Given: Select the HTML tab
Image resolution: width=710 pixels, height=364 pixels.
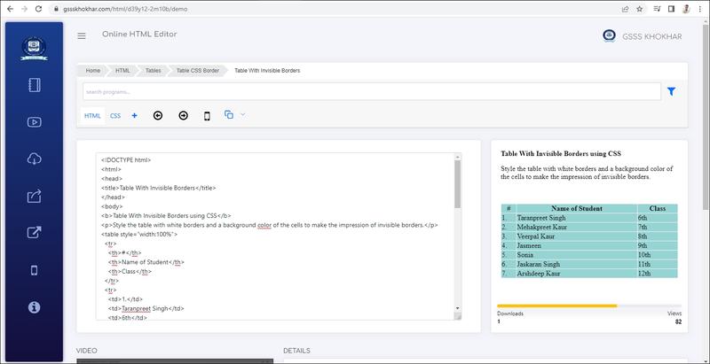Looking at the screenshot, I should (92, 116).
